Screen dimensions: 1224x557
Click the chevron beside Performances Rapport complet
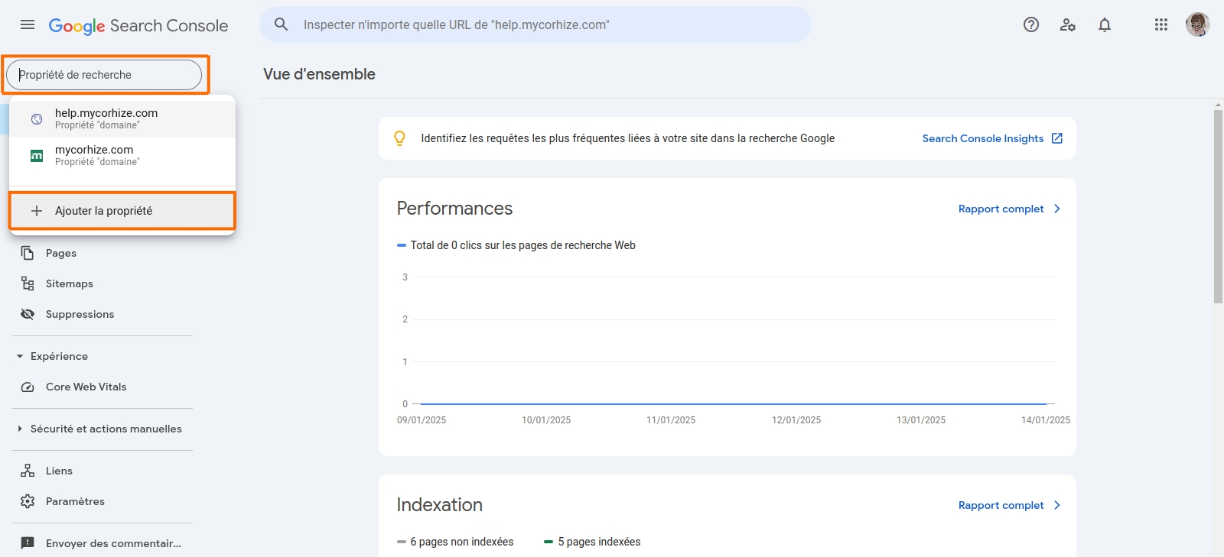point(1057,209)
